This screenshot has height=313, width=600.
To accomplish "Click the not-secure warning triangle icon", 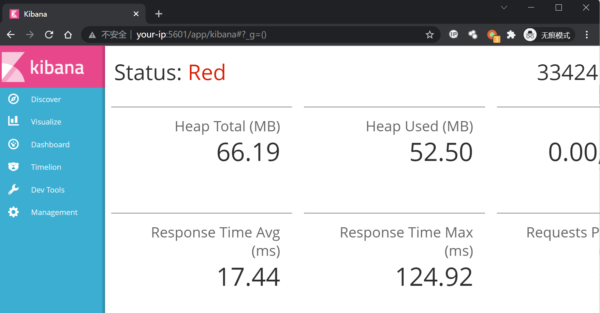I will [92, 35].
